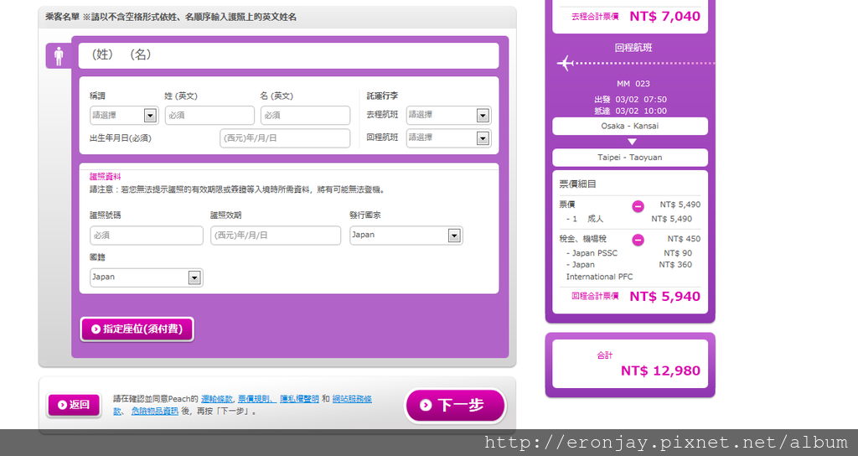Click the MM 023 flight number
Image resolution: width=858 pixels, height=456 pixels.
point(633,84)
